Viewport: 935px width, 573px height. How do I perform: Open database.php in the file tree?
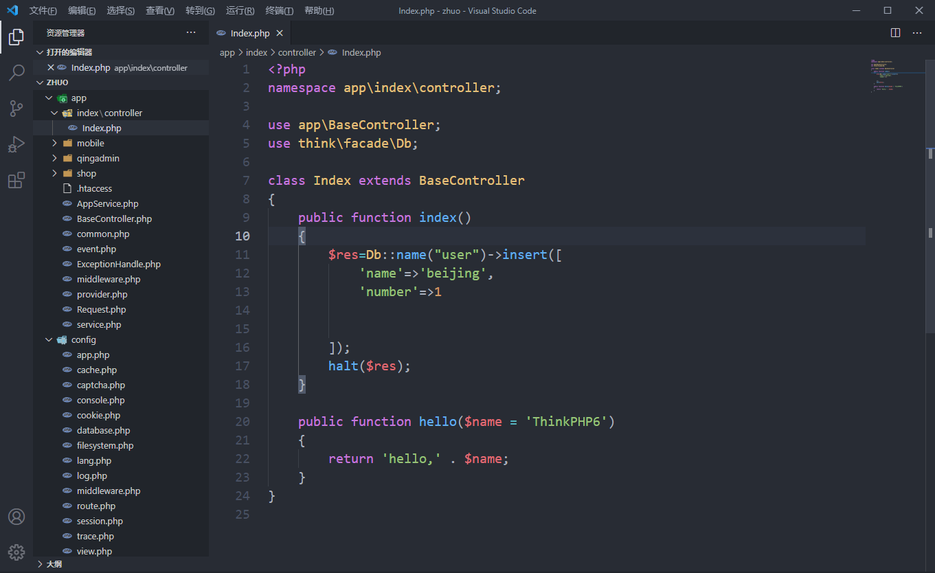click(x=103, y=430)
